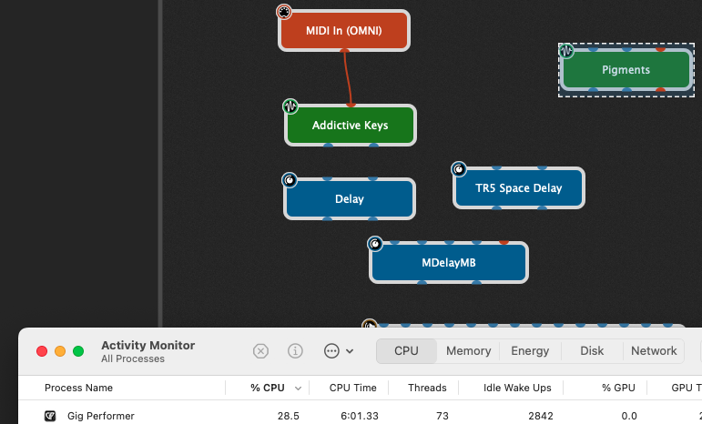This screenshot has width=702, height=424.
Task: Click the Delay block's knob icon
Action: pos(290,180)
